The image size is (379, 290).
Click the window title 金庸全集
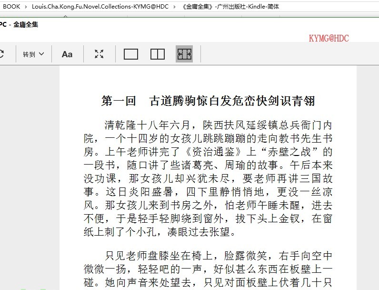tap(26, 24)
